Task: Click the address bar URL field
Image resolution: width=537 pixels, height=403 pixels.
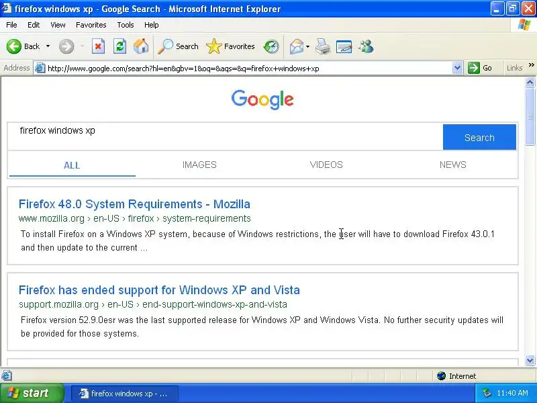Action: (x=248, y=69)
